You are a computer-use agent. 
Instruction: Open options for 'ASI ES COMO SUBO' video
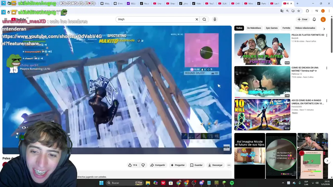[326, 101]
